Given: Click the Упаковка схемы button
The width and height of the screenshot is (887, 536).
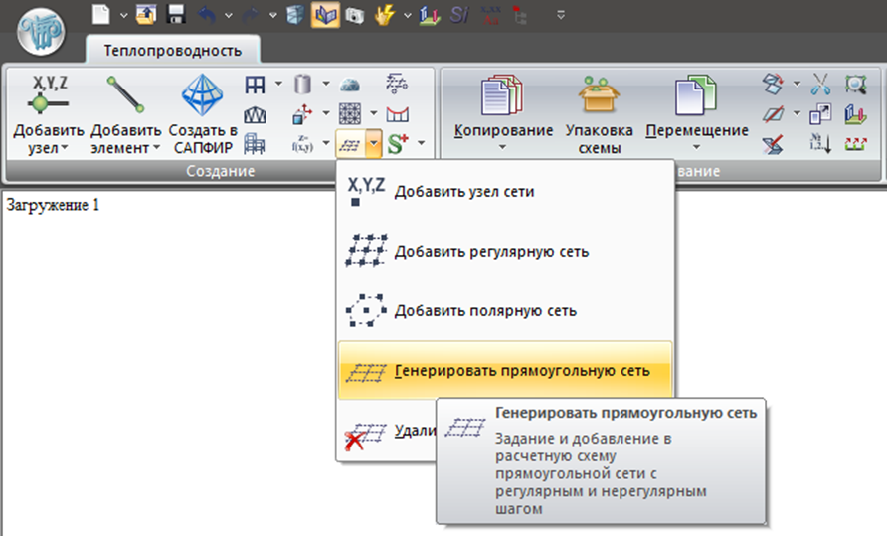Looking at the screenshot, I should tap(599, 113).
